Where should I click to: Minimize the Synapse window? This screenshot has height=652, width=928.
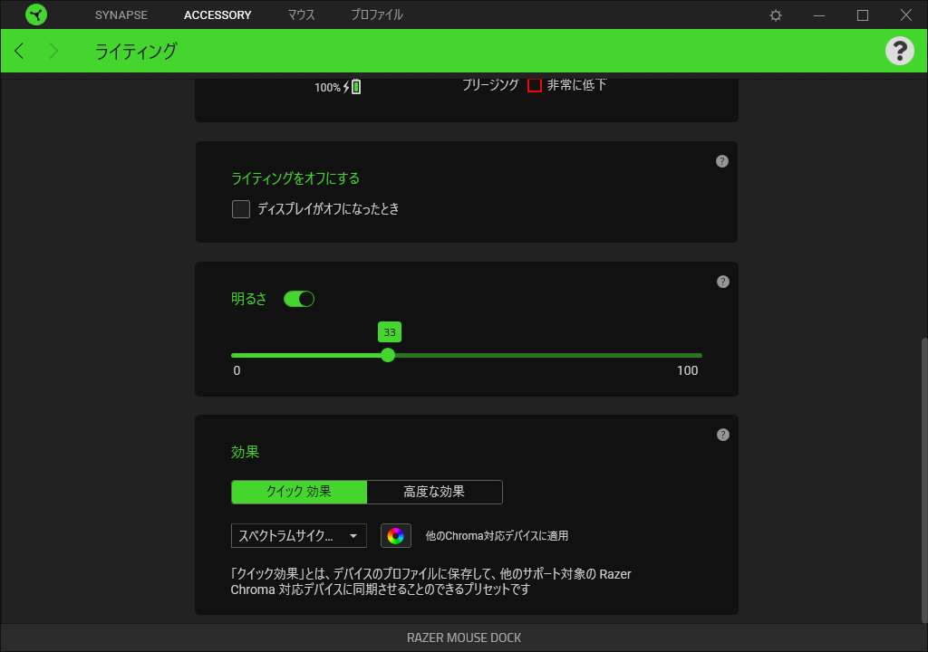(819, 15)
